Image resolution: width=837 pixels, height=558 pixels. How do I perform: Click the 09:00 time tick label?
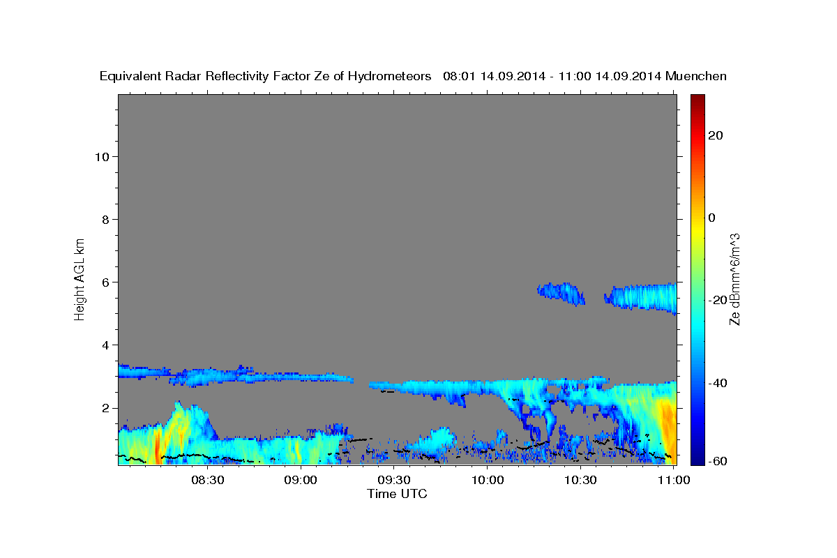click(302, 480)
